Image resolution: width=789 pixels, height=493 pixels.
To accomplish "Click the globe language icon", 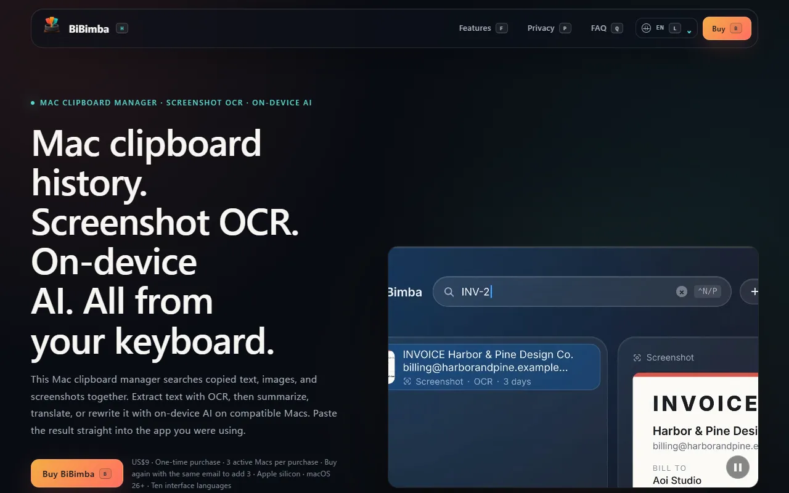I will [x=646, y=28].
